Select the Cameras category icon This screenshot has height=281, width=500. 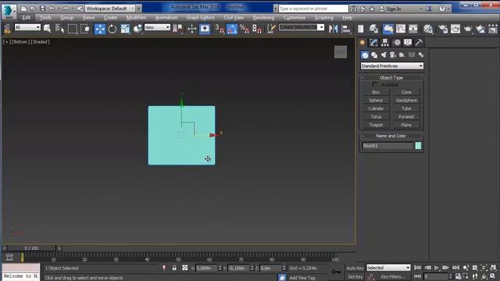(x=393, y=55)
